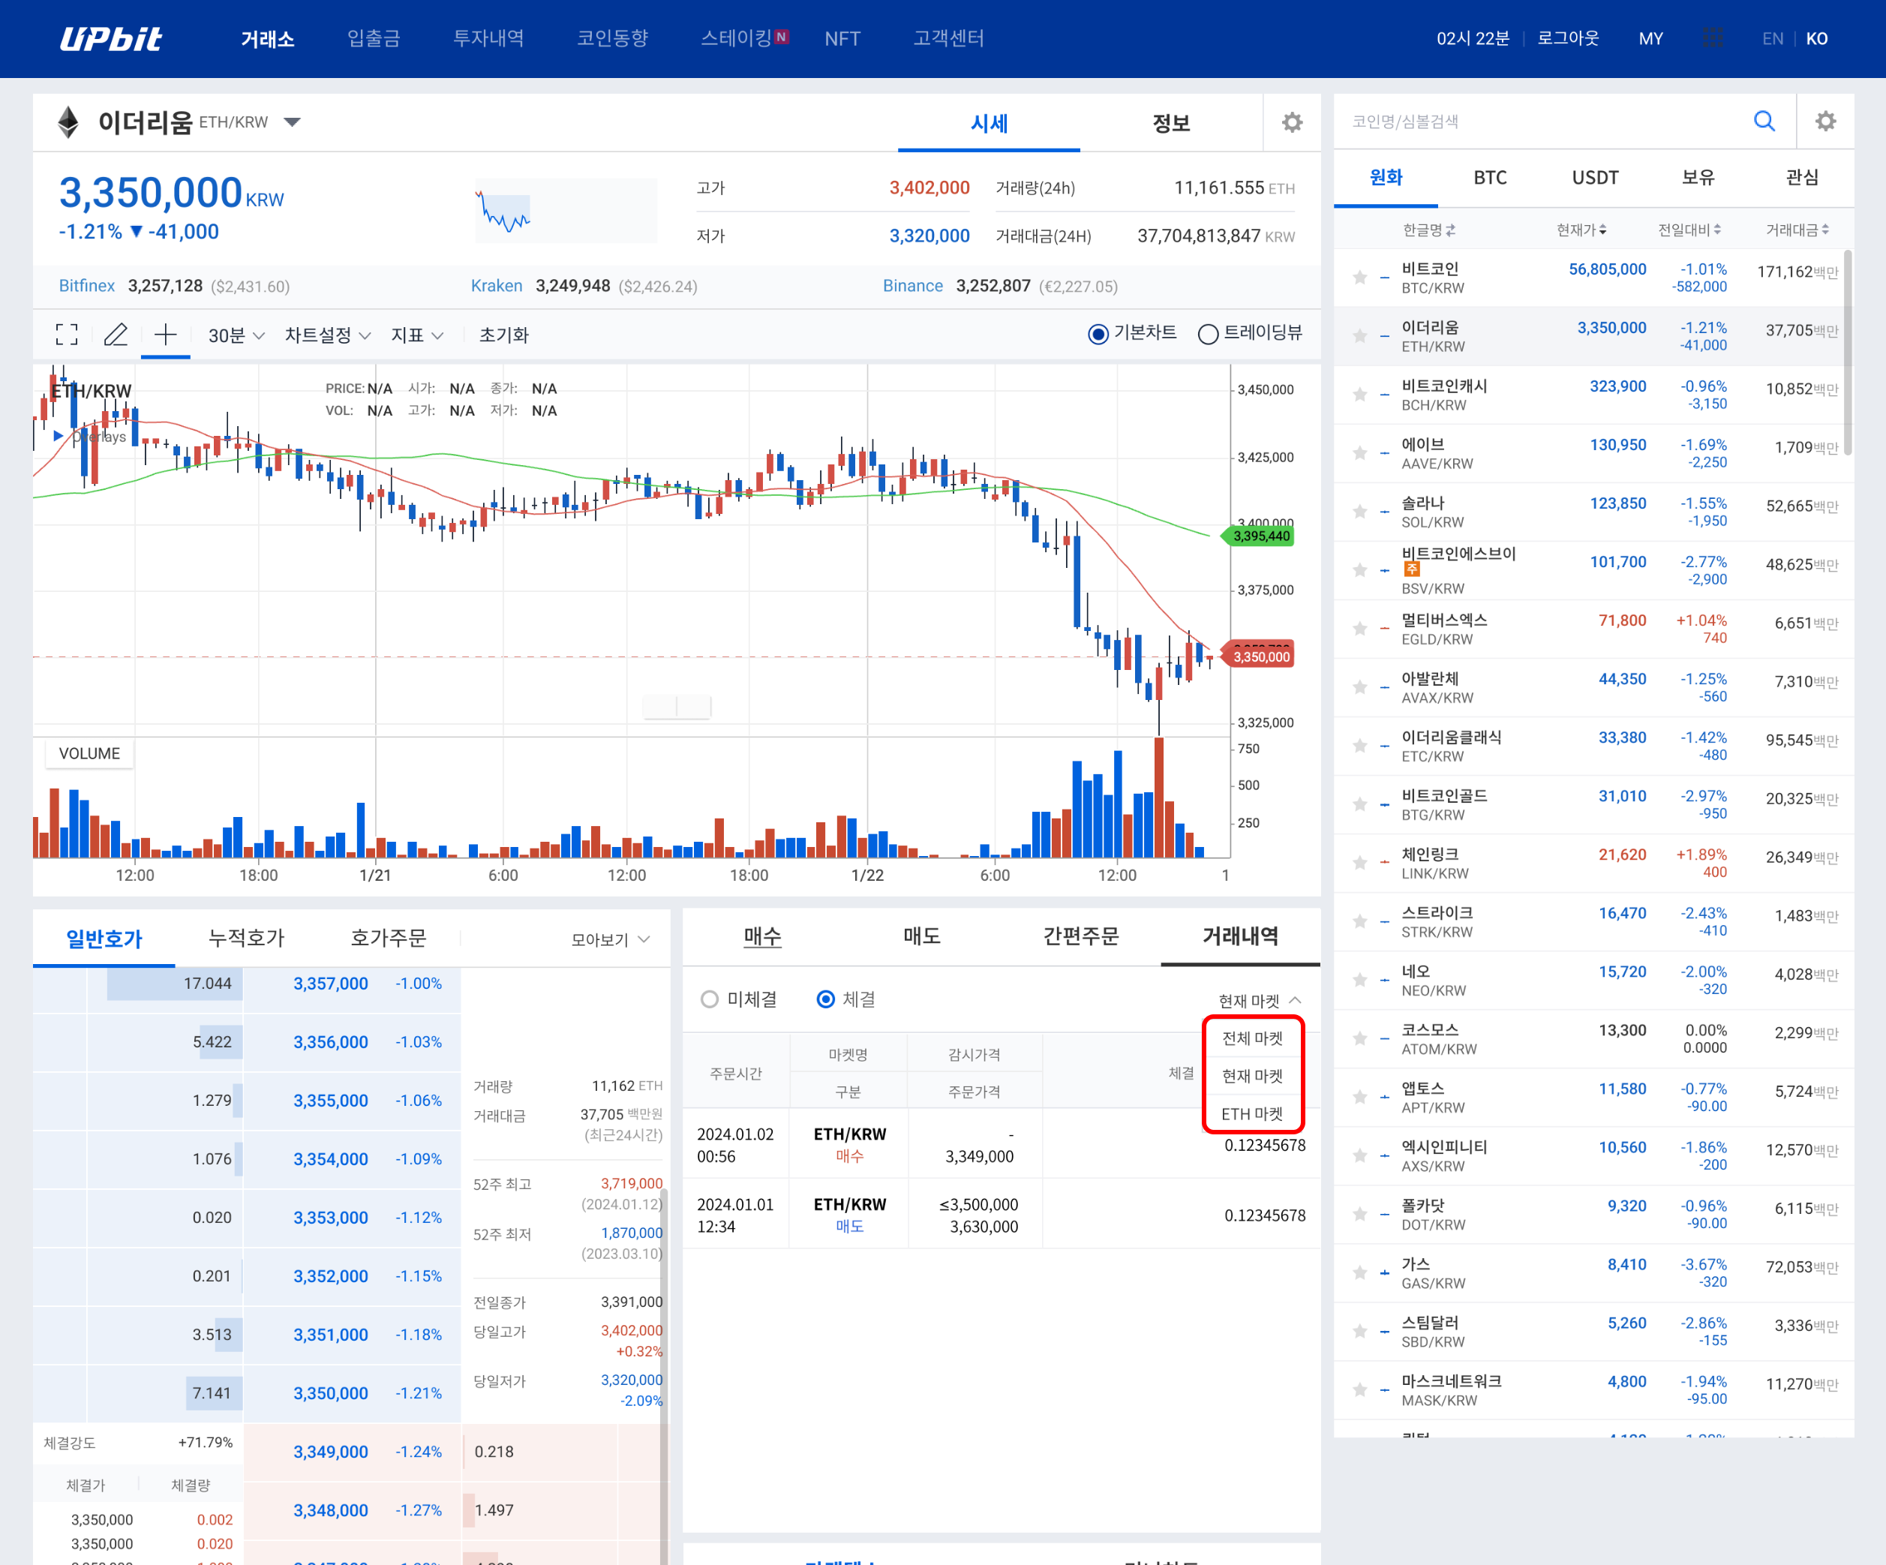Star 코스모스 ATOM/KRW as favorite

1359,1038
